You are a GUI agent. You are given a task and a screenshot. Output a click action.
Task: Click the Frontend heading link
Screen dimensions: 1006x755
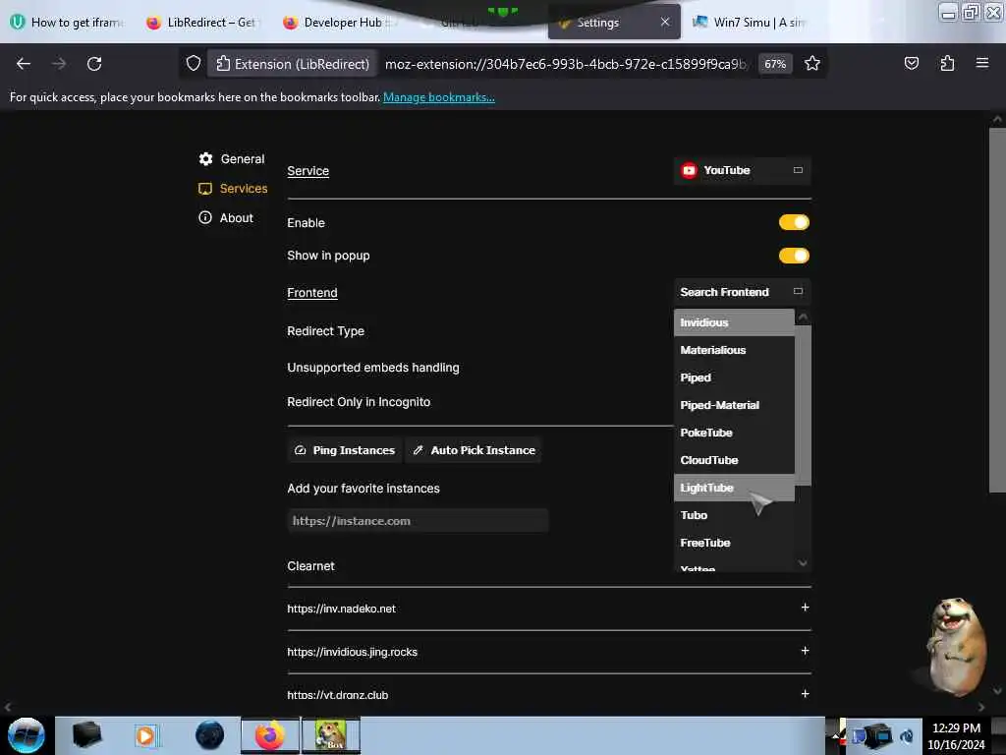pyautogui.click(x=311, y=293)
